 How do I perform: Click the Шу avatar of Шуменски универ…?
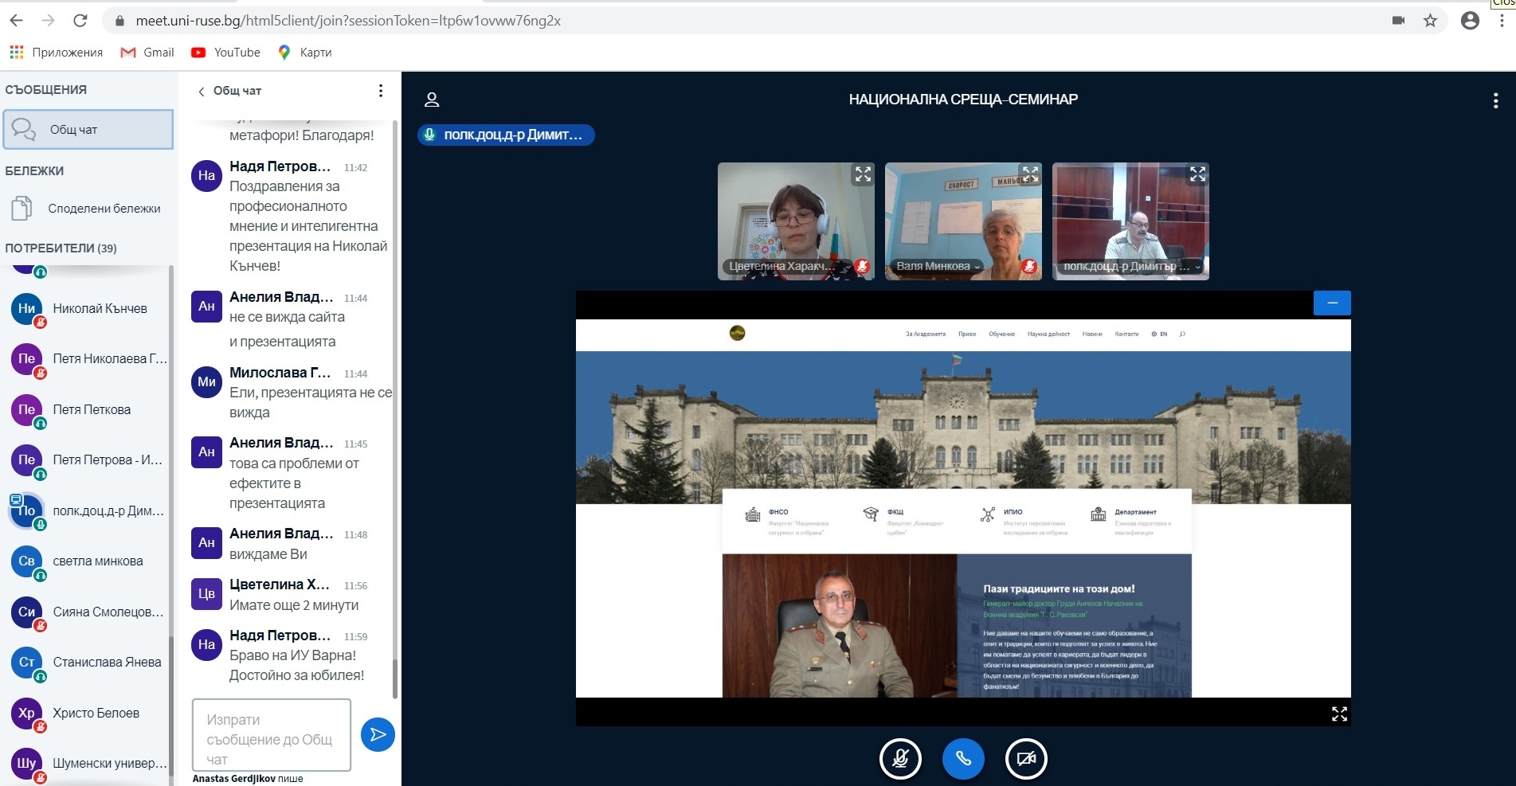26,763
